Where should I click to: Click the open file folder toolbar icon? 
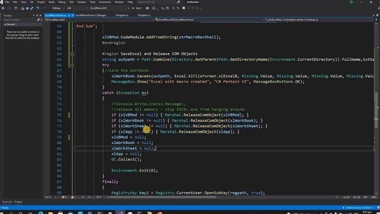pos(23,8)
